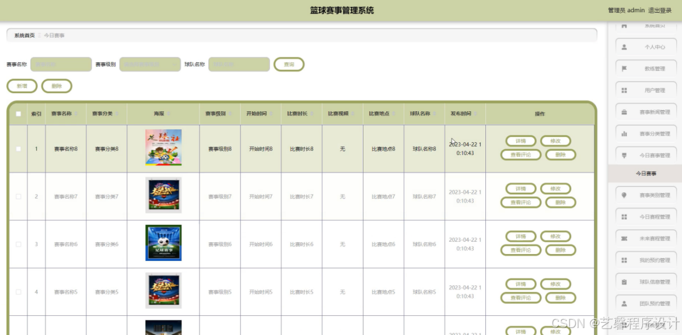Sort by the 开始时间 column arrows
682x335 pixels.
pos(271,114)
